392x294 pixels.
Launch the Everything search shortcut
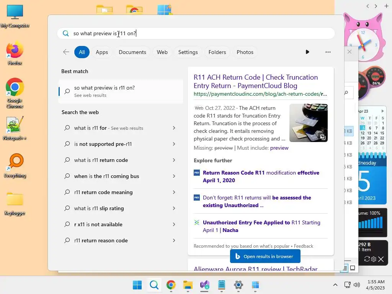[x=15, y=166]
